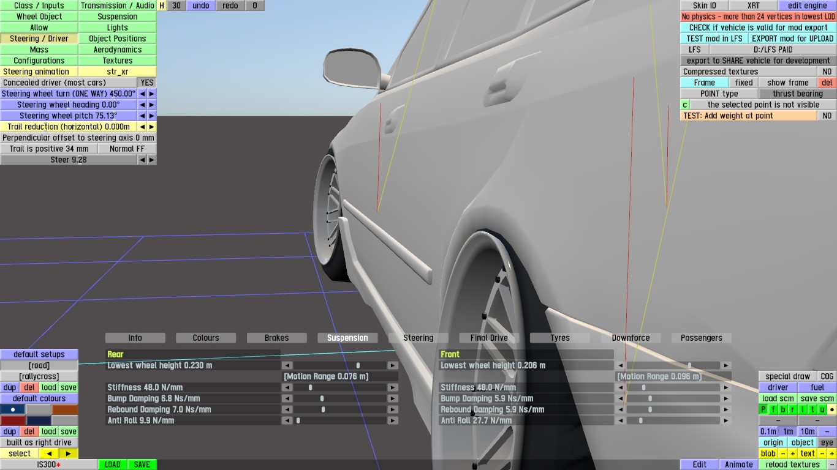Switch to the Colours tab
The height and width of the screenshot is (470, 837).
(206, 338)
